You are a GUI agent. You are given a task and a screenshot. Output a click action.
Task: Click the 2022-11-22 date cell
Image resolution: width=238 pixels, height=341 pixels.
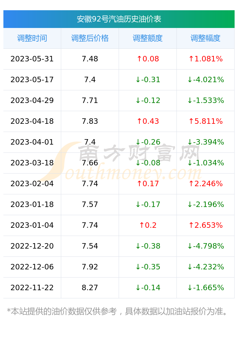pos(32,288)
